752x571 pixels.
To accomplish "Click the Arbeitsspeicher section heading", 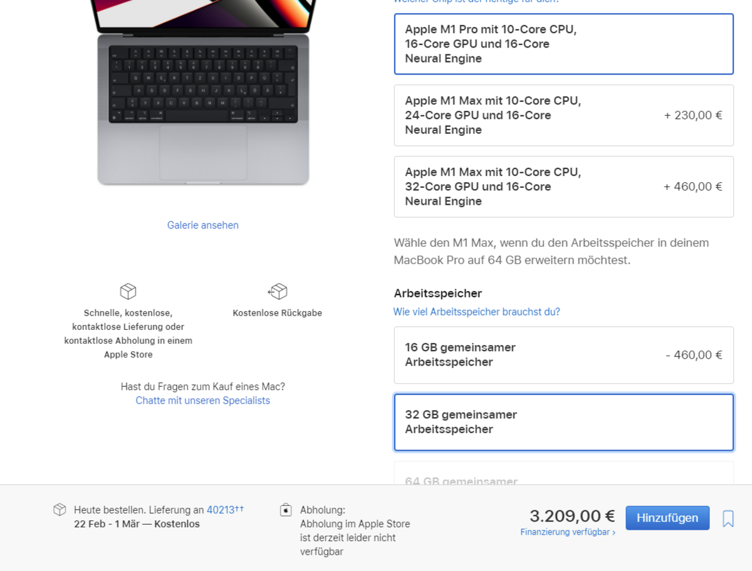I will 437,293.
